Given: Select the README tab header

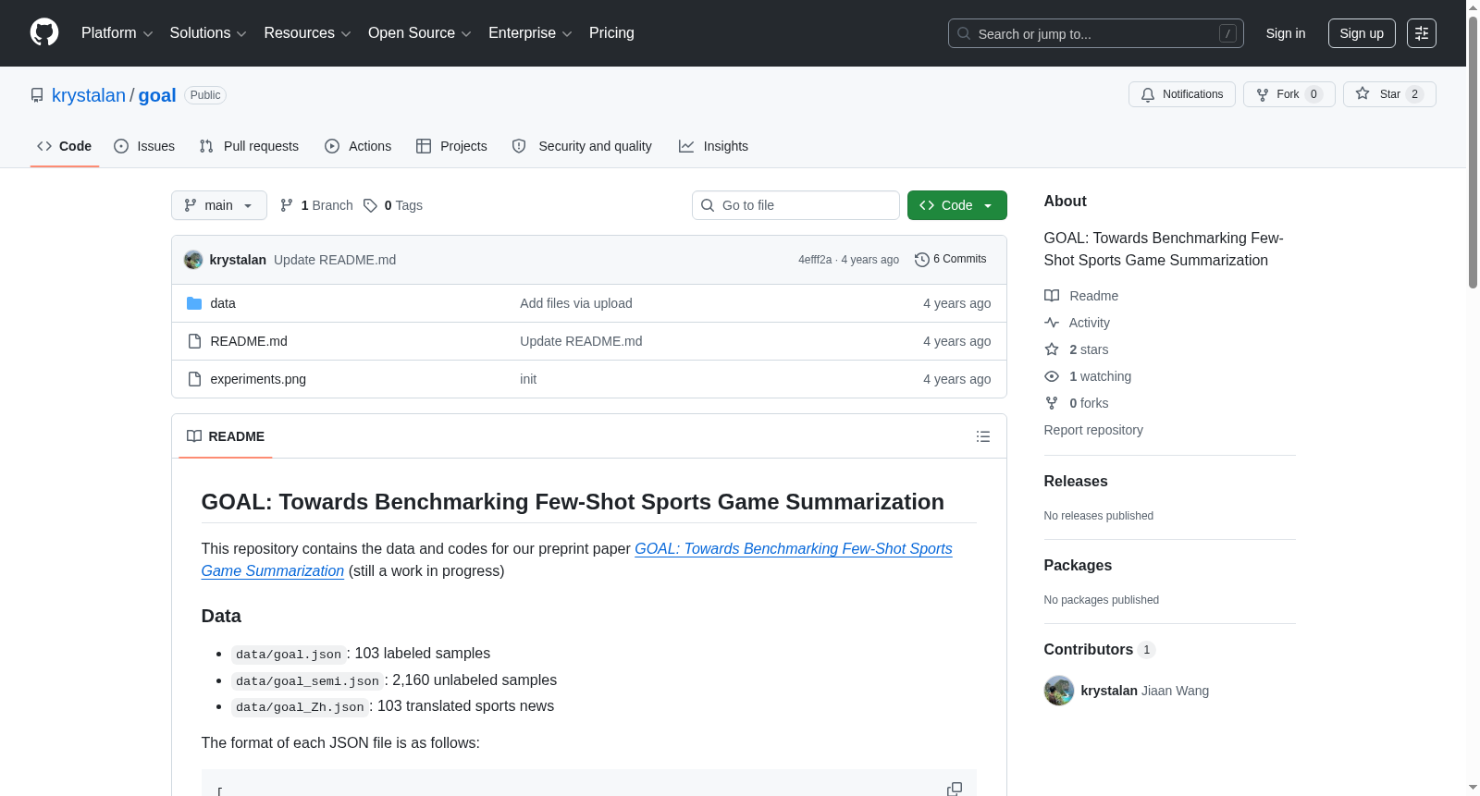Looking at the screenshot, I should (226, 436).
